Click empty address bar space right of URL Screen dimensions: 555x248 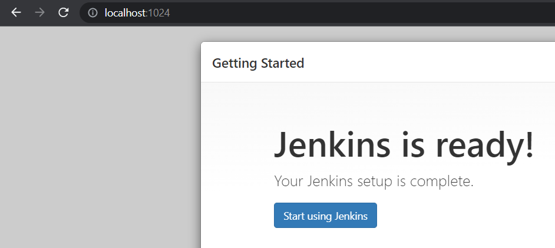[383, 12]
